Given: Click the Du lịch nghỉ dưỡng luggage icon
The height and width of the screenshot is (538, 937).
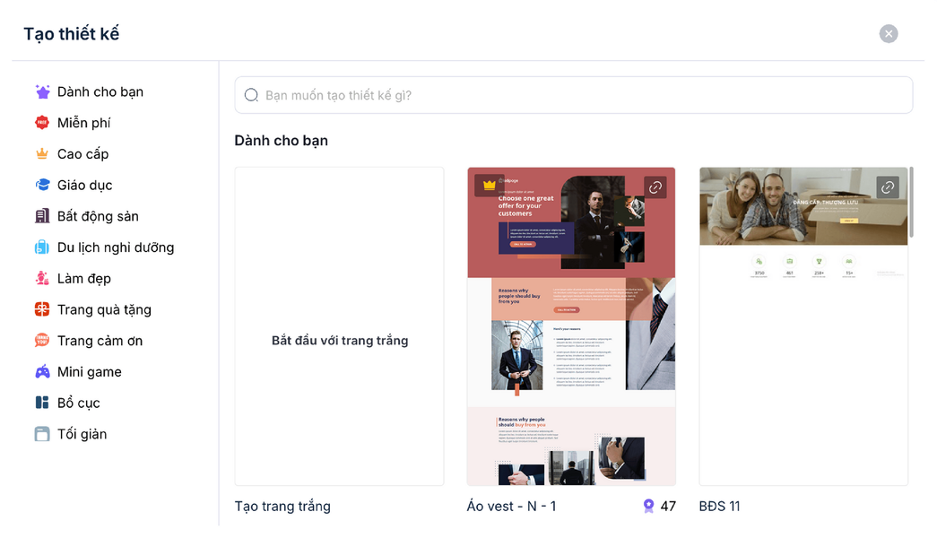Looking at the screenshot, I should 42,247.
